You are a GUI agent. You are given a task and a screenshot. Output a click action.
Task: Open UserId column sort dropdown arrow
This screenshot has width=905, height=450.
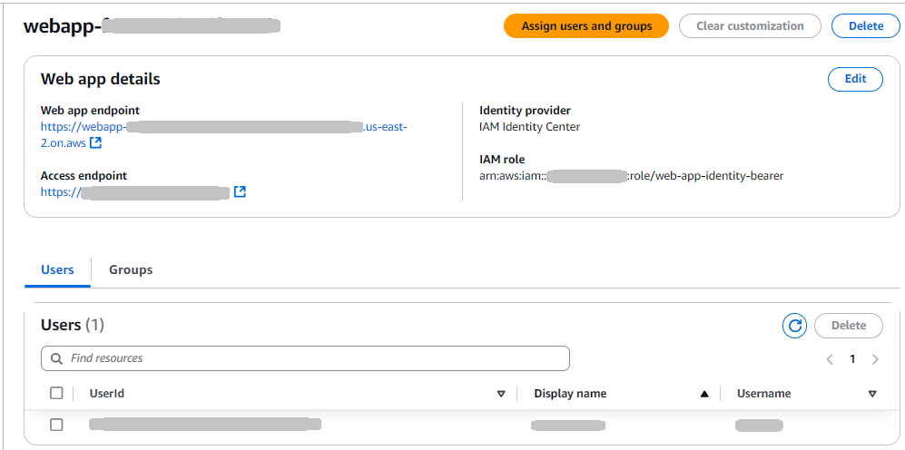(x=501, y=394)
